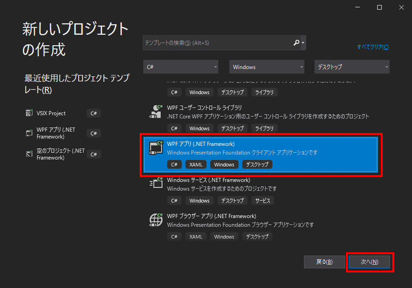Click the WPF ユーザー コントロール ライブラリ description text
Viewport: 412px width, 288px height.
click(x=268, y=116)
